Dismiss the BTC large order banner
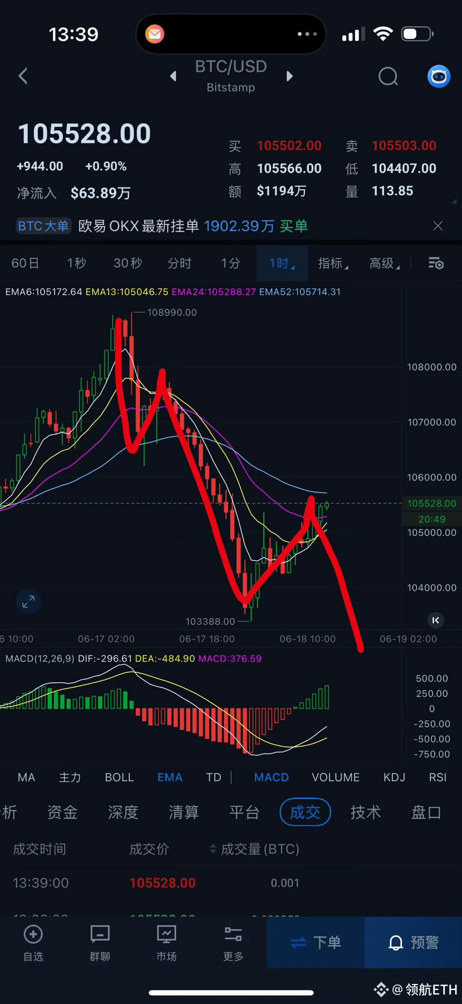This screenshot has width=462, height=1004. point(438,225)
